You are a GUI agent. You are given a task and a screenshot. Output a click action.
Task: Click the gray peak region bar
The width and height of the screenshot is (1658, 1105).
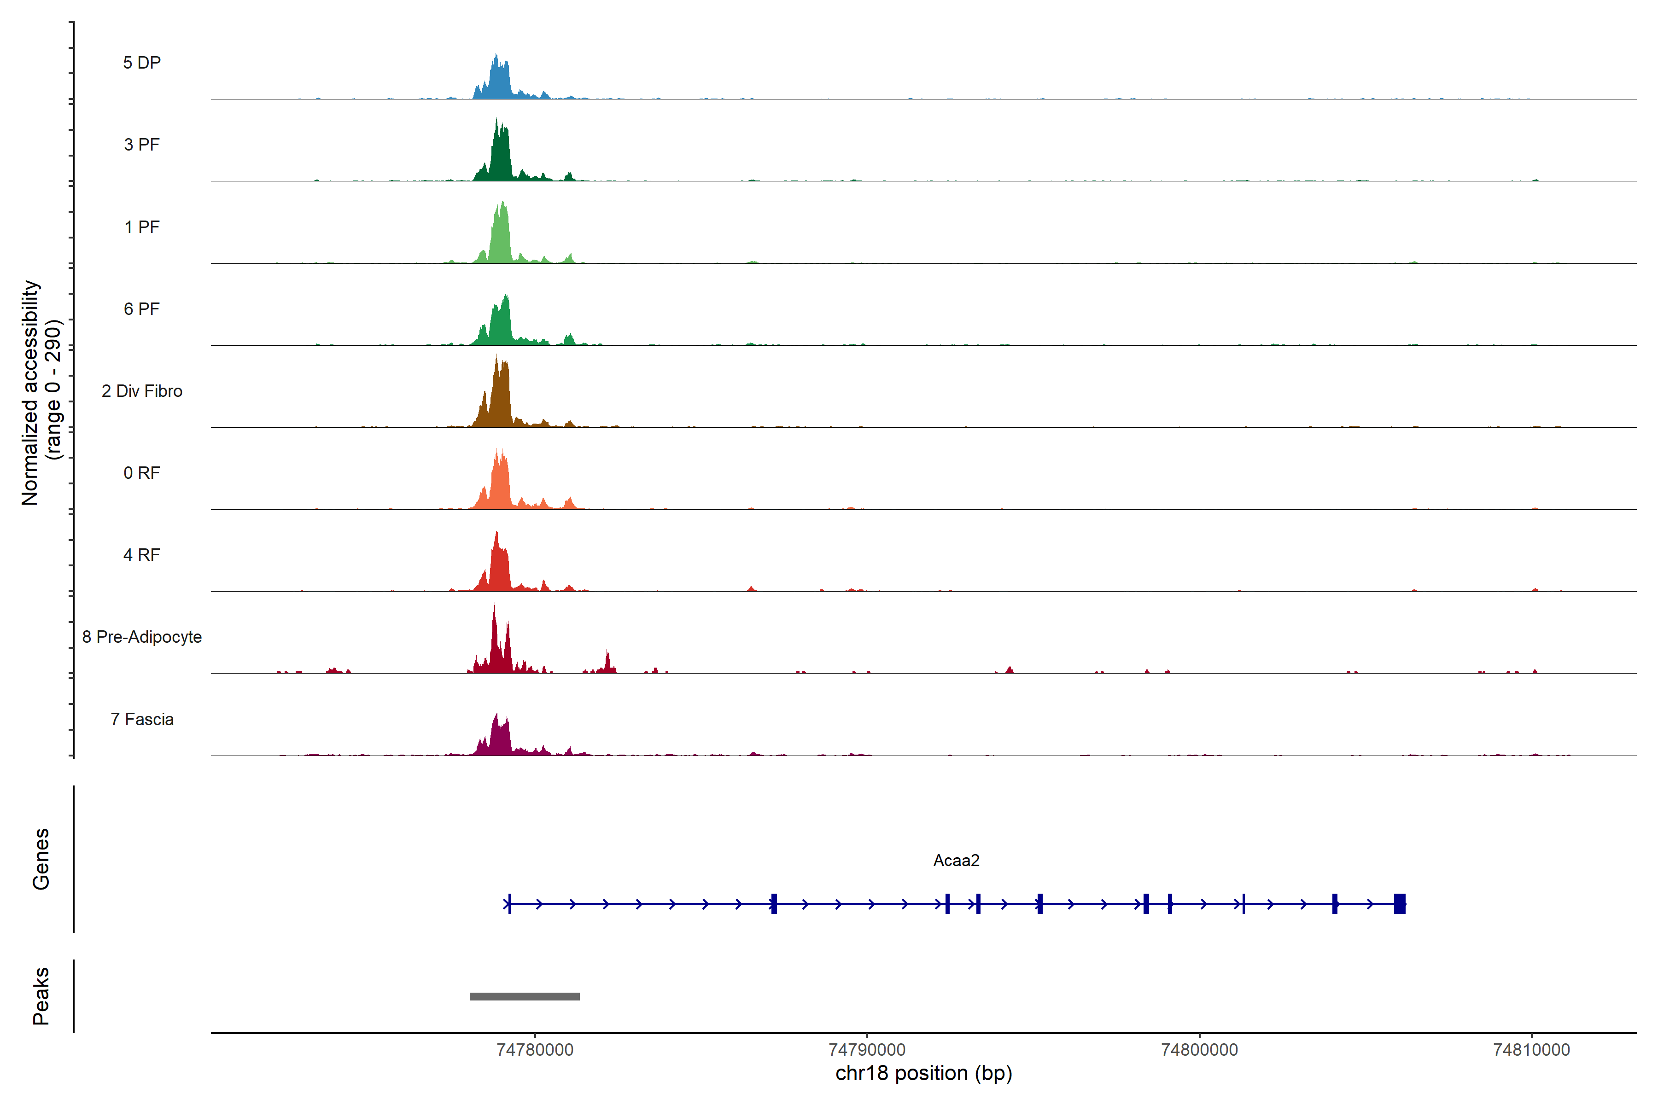[x=525, y=996]
